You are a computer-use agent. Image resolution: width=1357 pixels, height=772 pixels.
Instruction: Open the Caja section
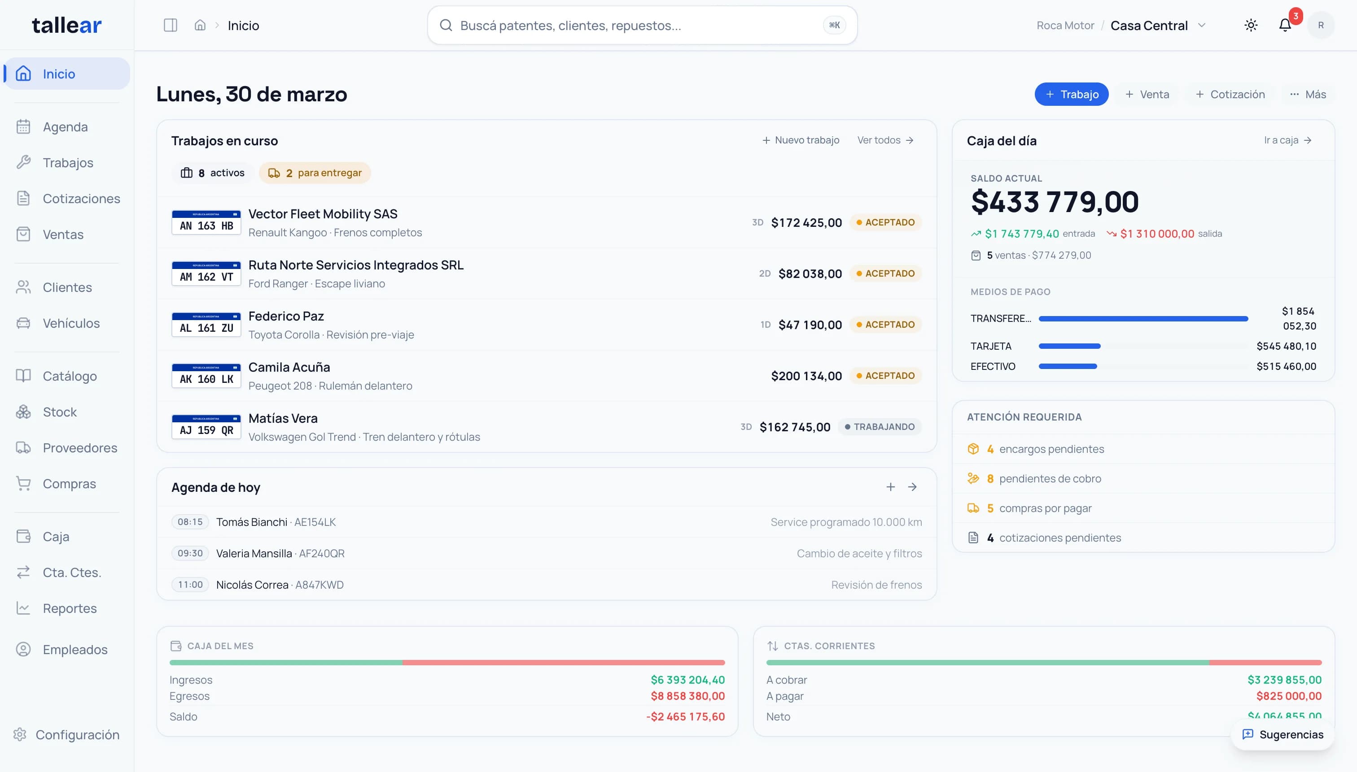56,536
